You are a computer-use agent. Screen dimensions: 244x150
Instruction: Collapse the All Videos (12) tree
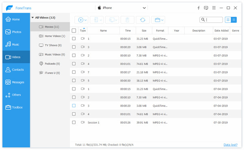coord(33,17)
